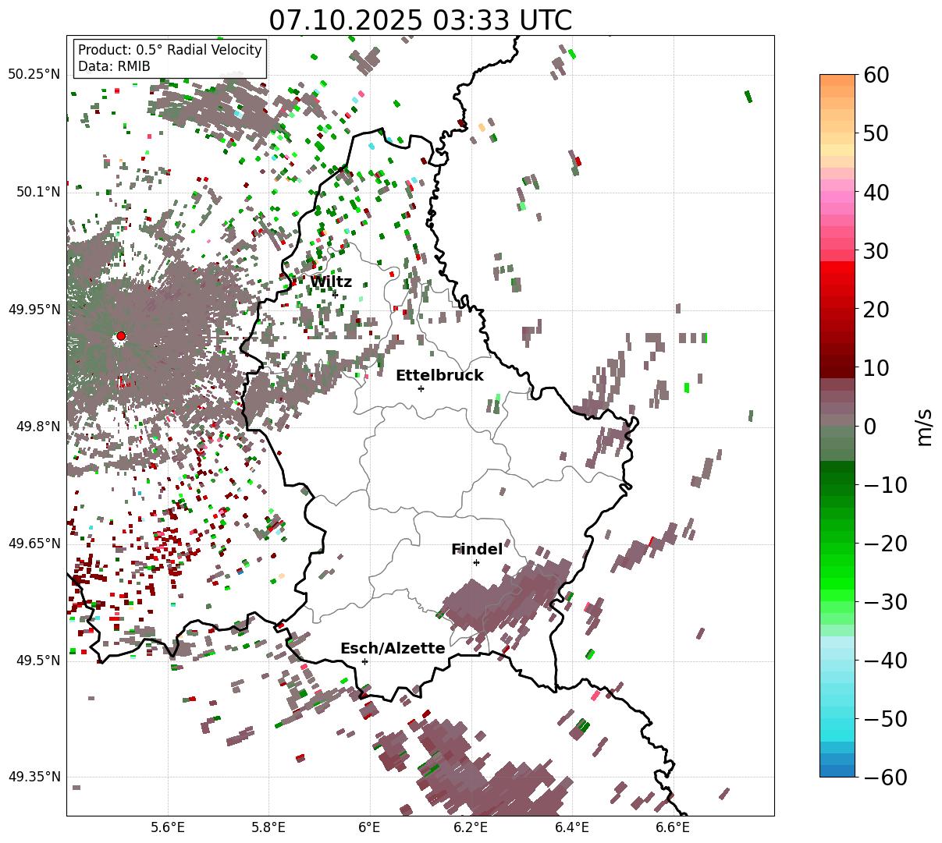Click the Findel station label
This screenshot has height=843, width=942.
(x=477, y=550)
